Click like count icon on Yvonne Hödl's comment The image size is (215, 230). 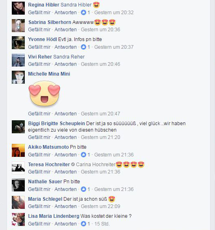(83, 47)
